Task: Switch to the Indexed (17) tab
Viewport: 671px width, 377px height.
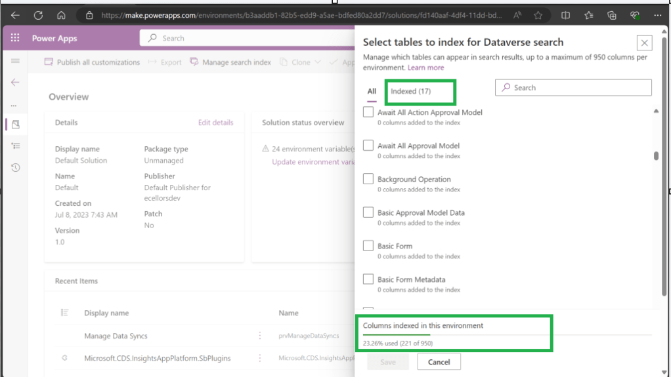Action: pyautogui.click(x=410, y=91)
